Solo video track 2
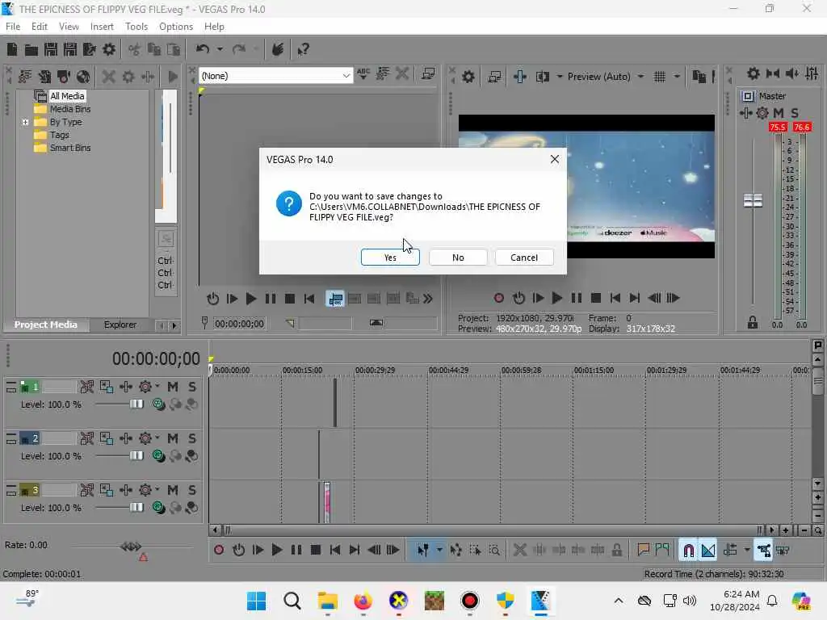Viewport: 827px width, 620px height. click(192, 438)
